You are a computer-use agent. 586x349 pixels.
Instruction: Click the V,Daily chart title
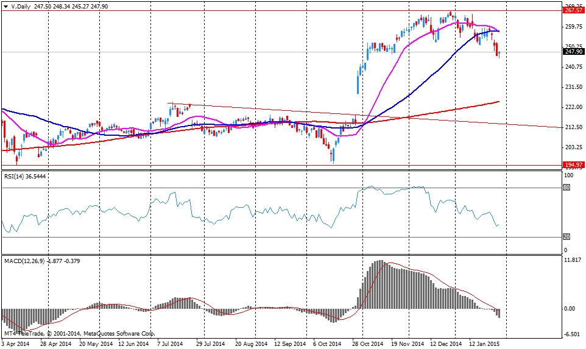pos(21,6)
